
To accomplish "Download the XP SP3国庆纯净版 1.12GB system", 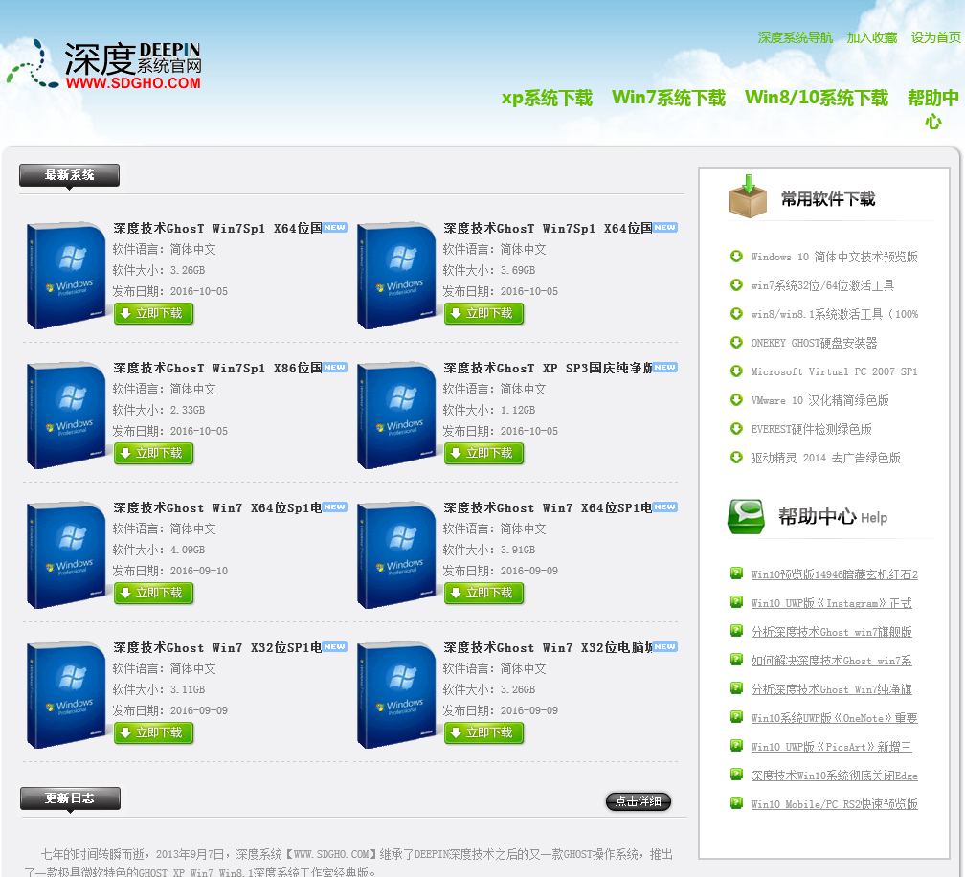I will point(483,453).
